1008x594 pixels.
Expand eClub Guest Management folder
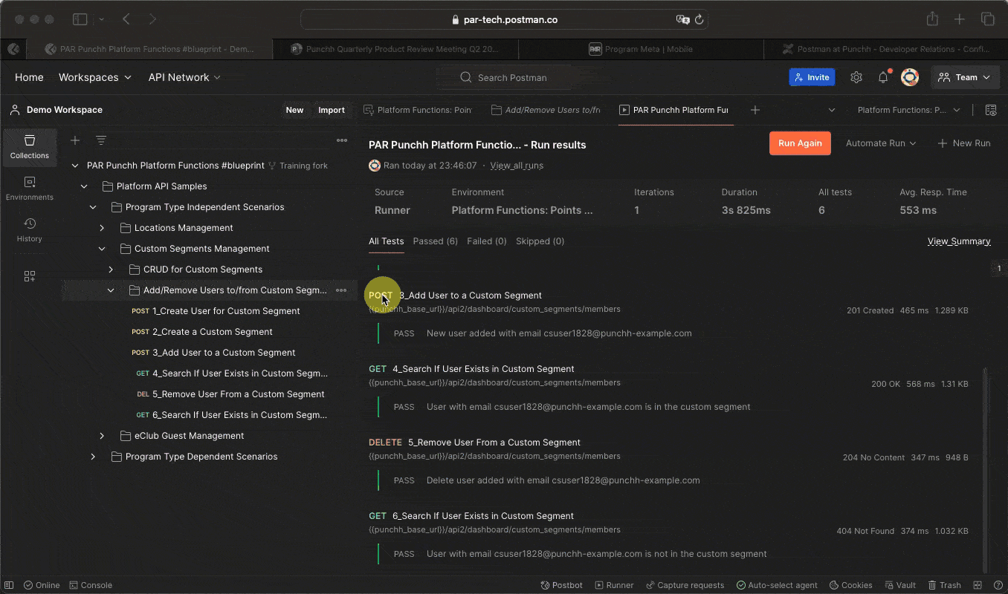point(101,436)
